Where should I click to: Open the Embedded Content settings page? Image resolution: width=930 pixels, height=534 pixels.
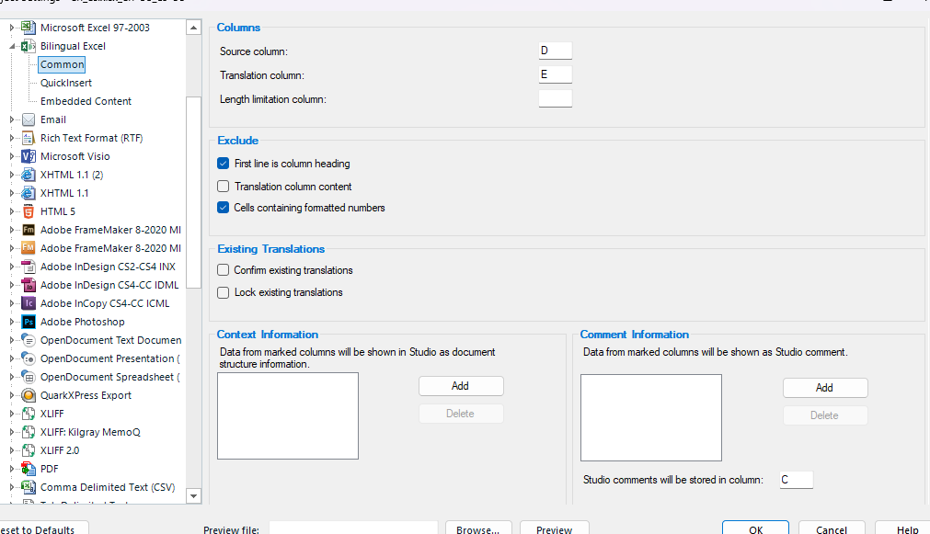86,101
